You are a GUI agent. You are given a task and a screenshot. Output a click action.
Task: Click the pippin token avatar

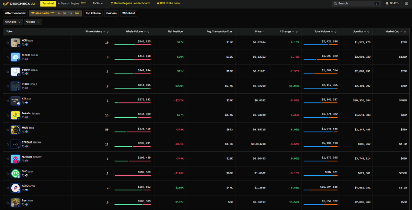click(x=15, y=72)
